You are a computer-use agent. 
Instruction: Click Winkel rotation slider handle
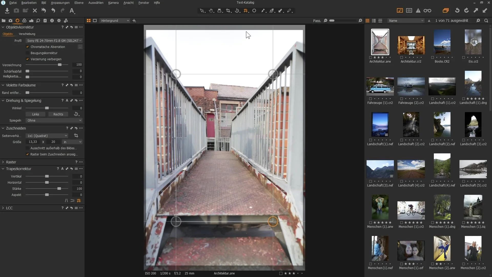47,108
